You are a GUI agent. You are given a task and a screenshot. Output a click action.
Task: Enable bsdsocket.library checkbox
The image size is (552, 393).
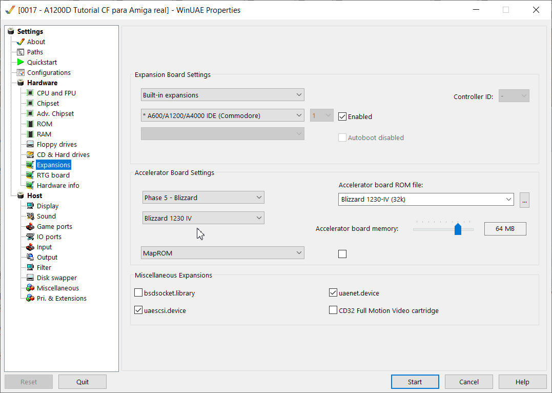coord(138,292)
